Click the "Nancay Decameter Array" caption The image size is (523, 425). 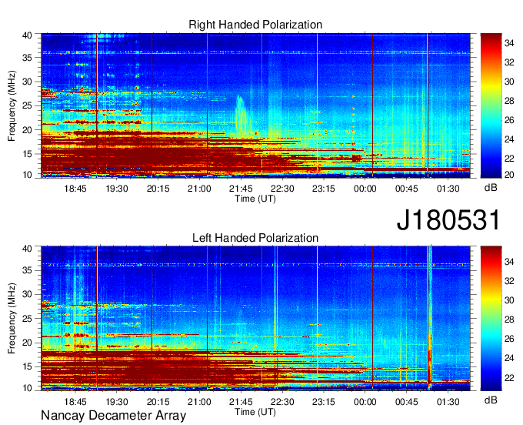point(113,416)
